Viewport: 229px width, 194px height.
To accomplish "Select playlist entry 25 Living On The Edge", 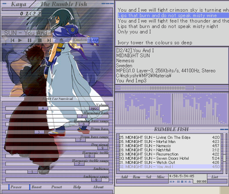I will point(169,138).
